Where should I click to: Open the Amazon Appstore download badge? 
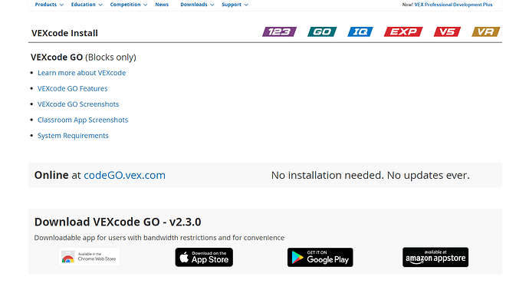click(x=435, y=257)
